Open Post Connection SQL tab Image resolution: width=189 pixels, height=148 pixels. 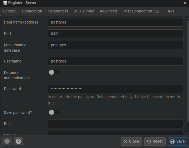(141, 11)
